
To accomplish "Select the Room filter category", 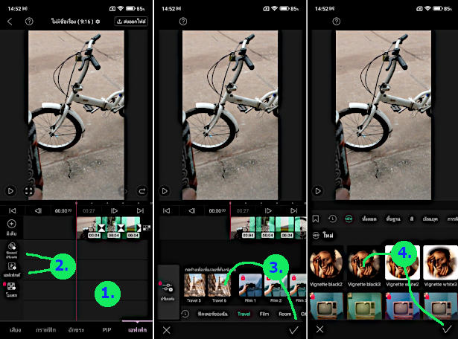I will point(284,314).
